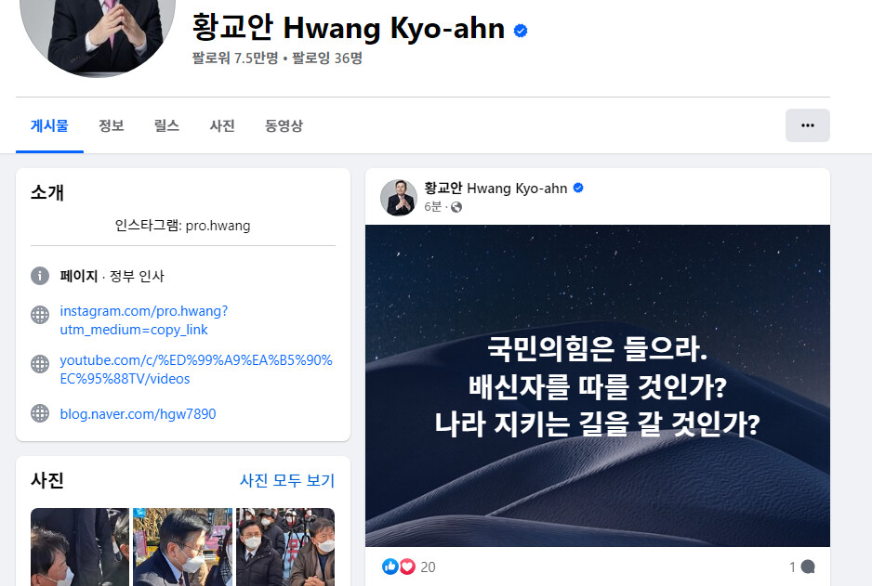Open the post author's small profile picture
The width and height of the screenshot is (872, 586).
(399, 197)
